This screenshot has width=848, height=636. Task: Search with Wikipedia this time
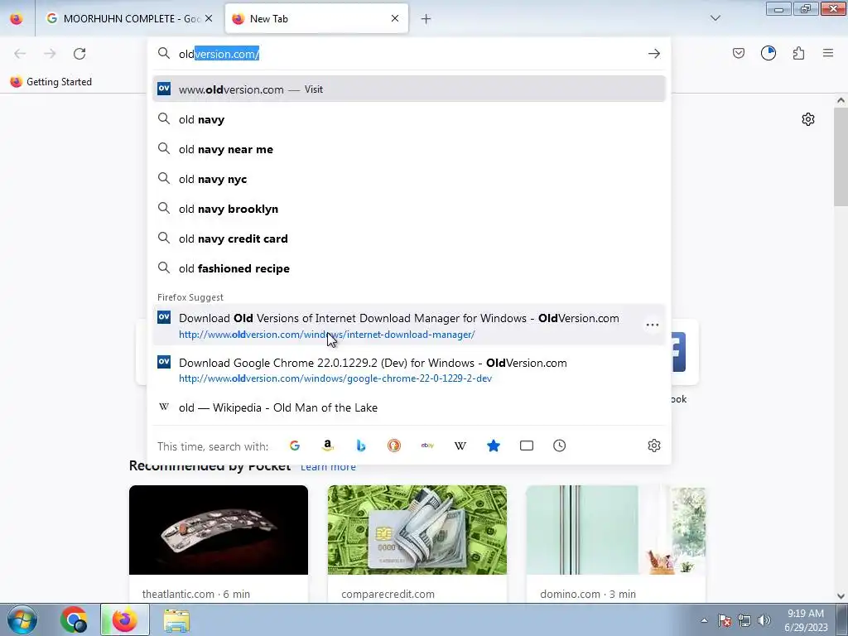[x=460, y=446]
